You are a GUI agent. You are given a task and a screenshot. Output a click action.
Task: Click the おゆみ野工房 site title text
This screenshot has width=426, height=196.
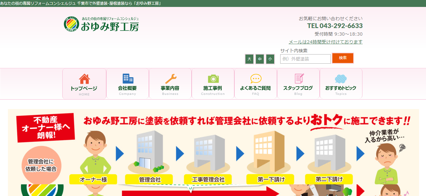[x=110, y=26]
